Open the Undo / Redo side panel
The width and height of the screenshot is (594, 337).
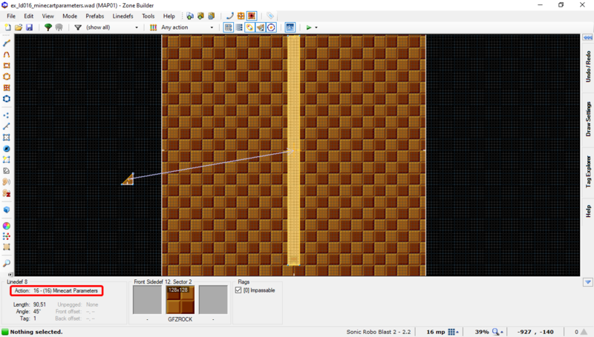587,67
